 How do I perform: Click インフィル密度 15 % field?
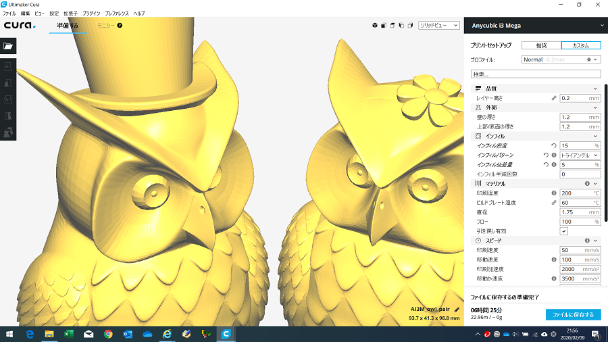(580, 145)
